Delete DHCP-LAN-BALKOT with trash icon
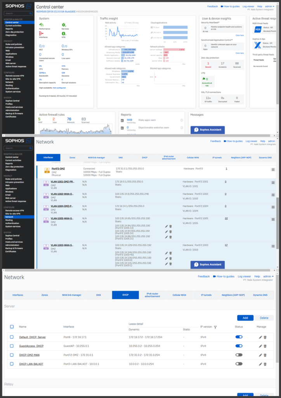This screenshot has height=398, width=281. point(265,364)
